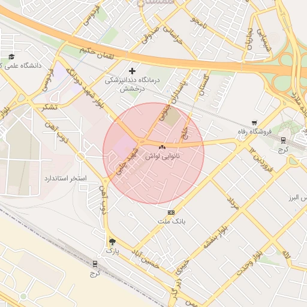Click the bank icon above بانک ملت
Viewport: 307px width, 307px height.
[x=171, y=212]
